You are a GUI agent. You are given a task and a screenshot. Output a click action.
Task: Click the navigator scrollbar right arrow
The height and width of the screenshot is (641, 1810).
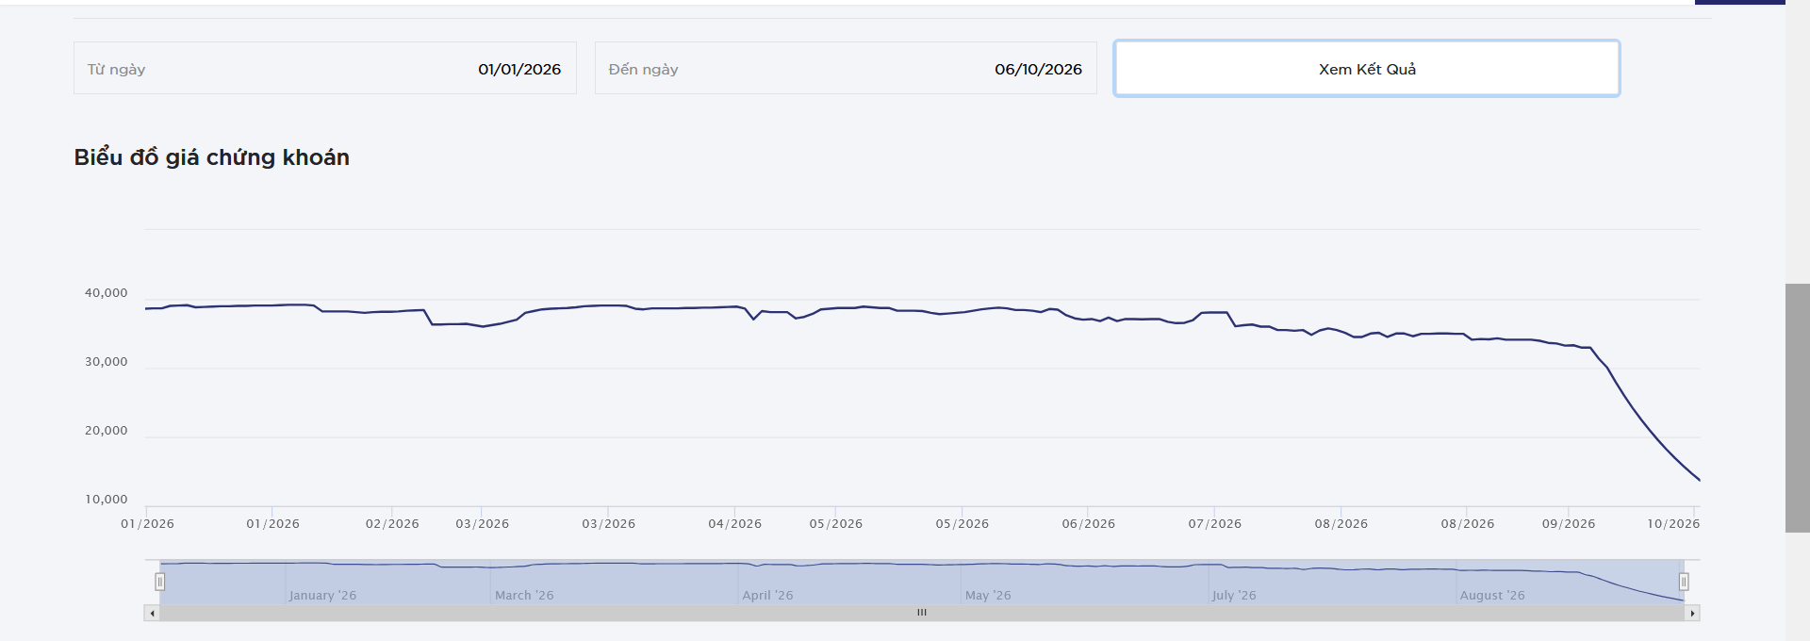point(1692,613)
